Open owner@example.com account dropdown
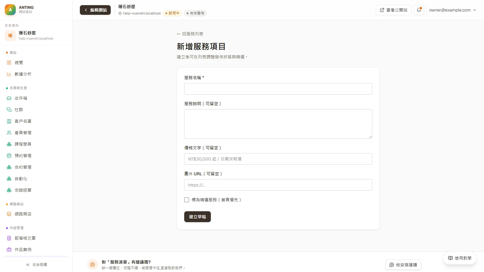Image resolution: width=484 pixels, height=272 pixels. 453,10
